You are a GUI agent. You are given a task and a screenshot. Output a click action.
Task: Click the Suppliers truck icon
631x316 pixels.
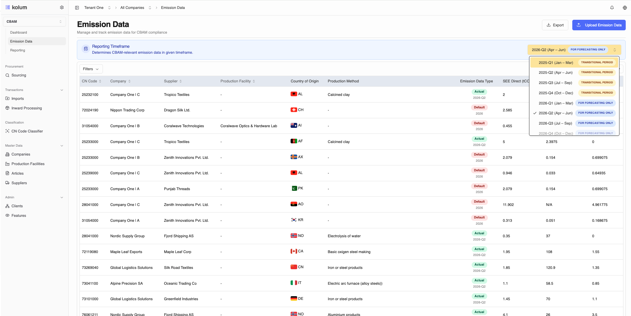pos(7,183)
